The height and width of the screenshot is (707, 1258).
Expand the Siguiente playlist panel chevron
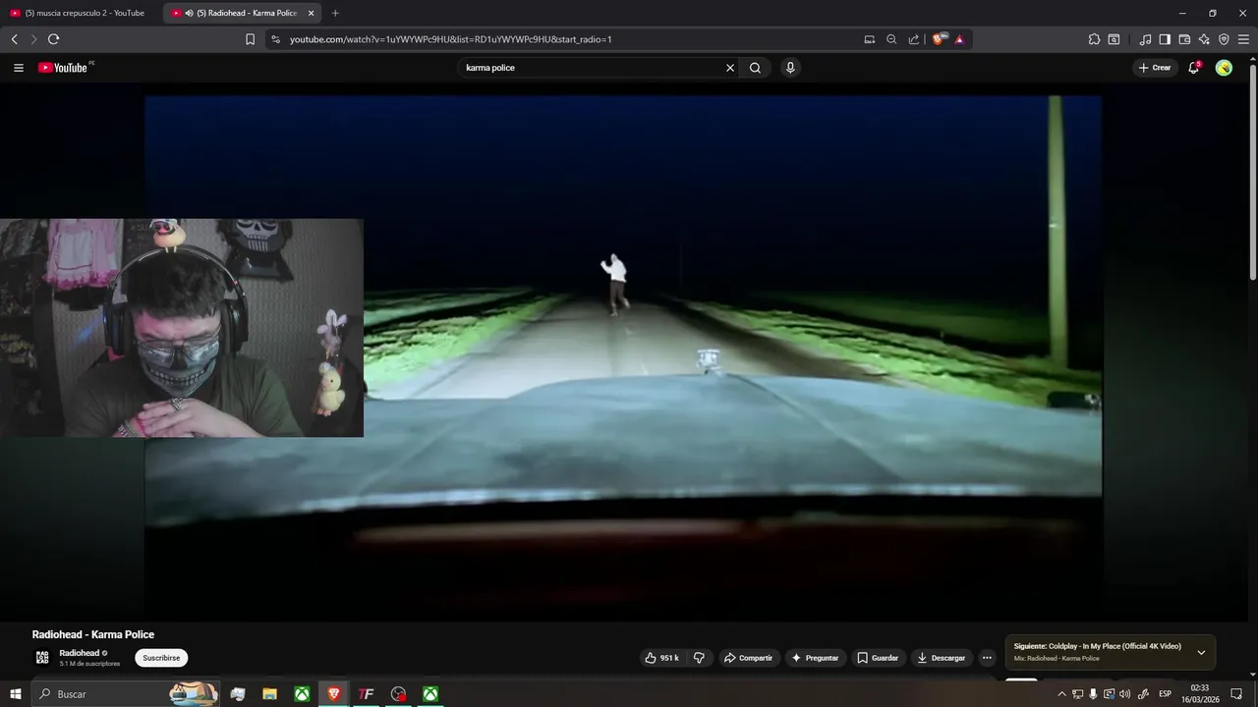[1201, 652]
